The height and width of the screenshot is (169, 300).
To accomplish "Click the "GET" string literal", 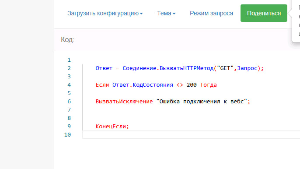I will pyautogui.click(x=225, y=68).
